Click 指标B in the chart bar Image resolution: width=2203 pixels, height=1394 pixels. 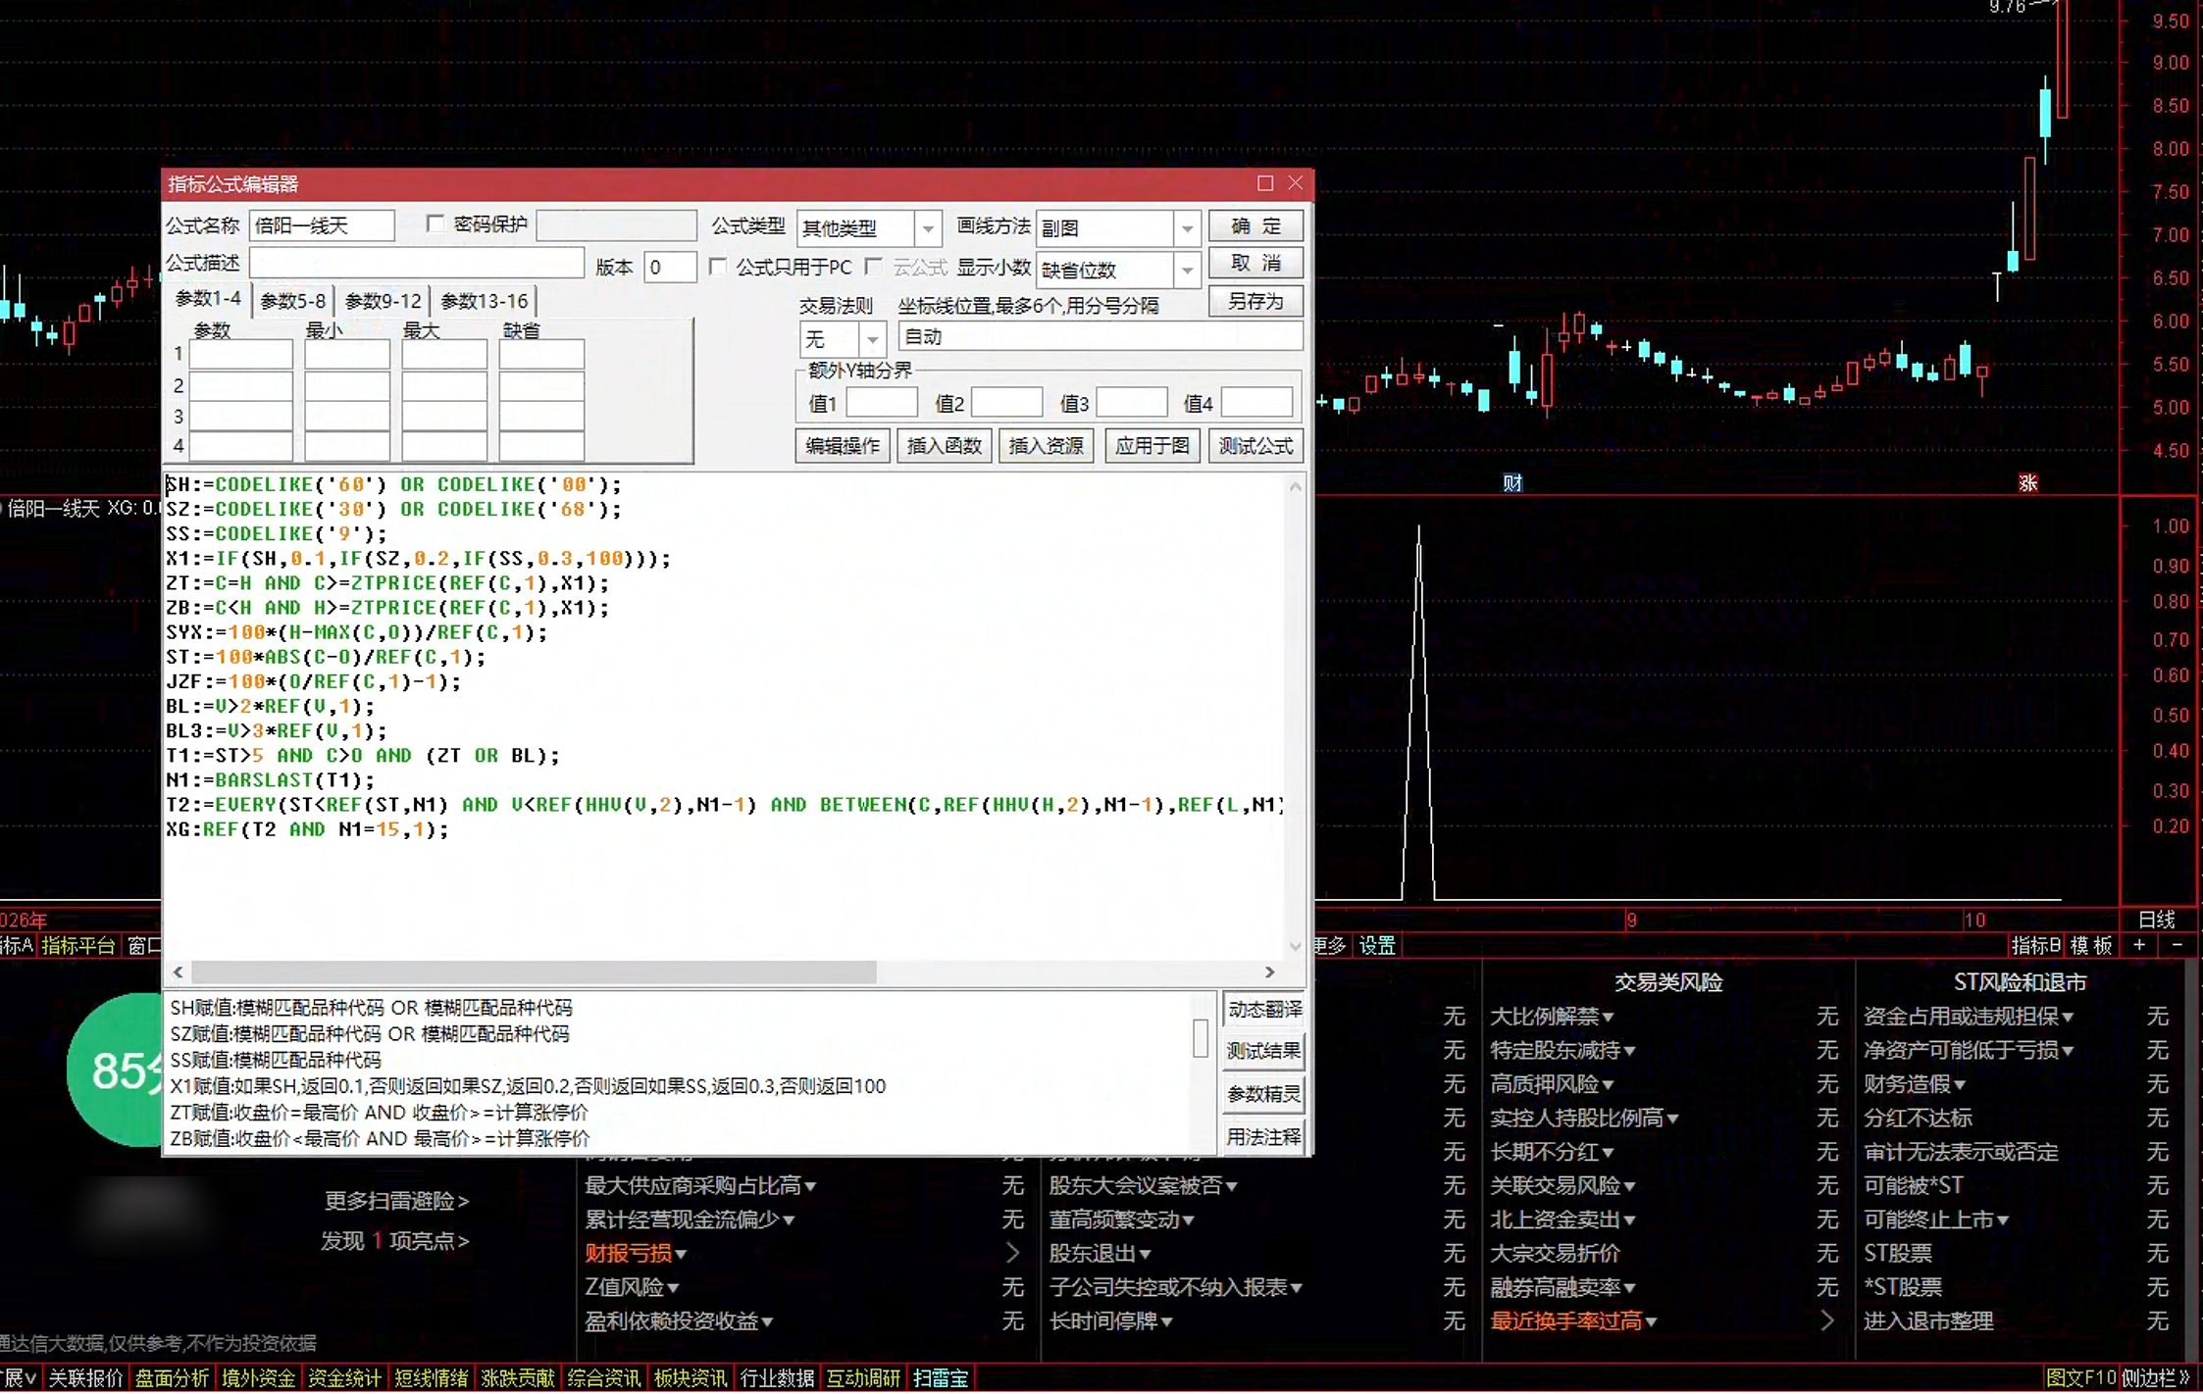(x=2036, y=945)
